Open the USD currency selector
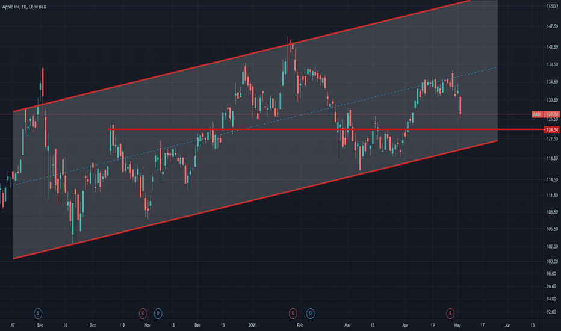561x331 pixels. click(552, 7)
